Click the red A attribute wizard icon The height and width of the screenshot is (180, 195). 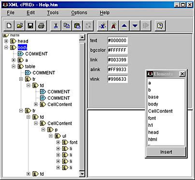pos(113,26)
